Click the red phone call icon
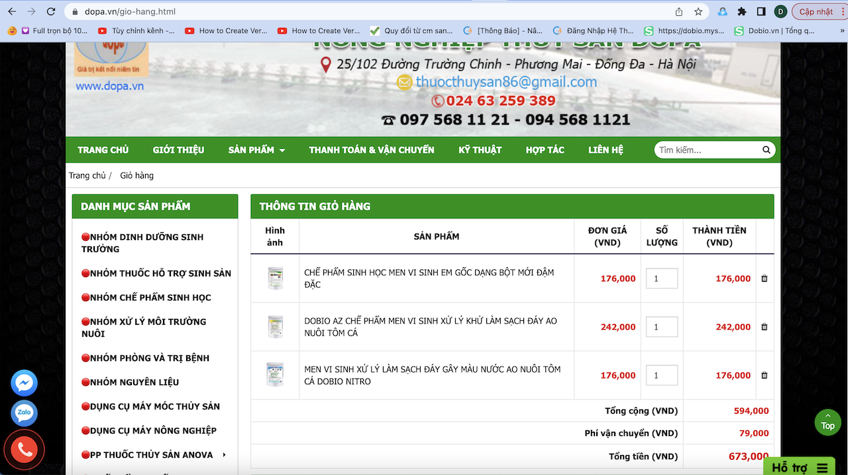 click(x=25, y=450)
